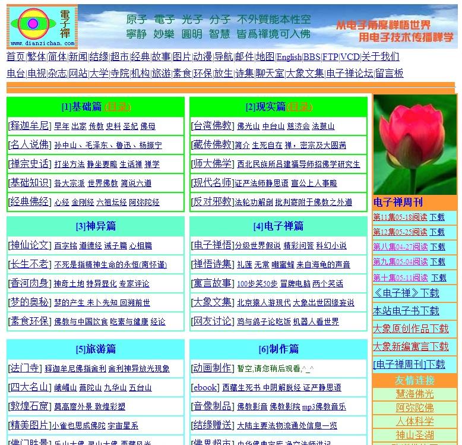
Task: Open the 长生不老 category link
Action: (x=30, y=264)
